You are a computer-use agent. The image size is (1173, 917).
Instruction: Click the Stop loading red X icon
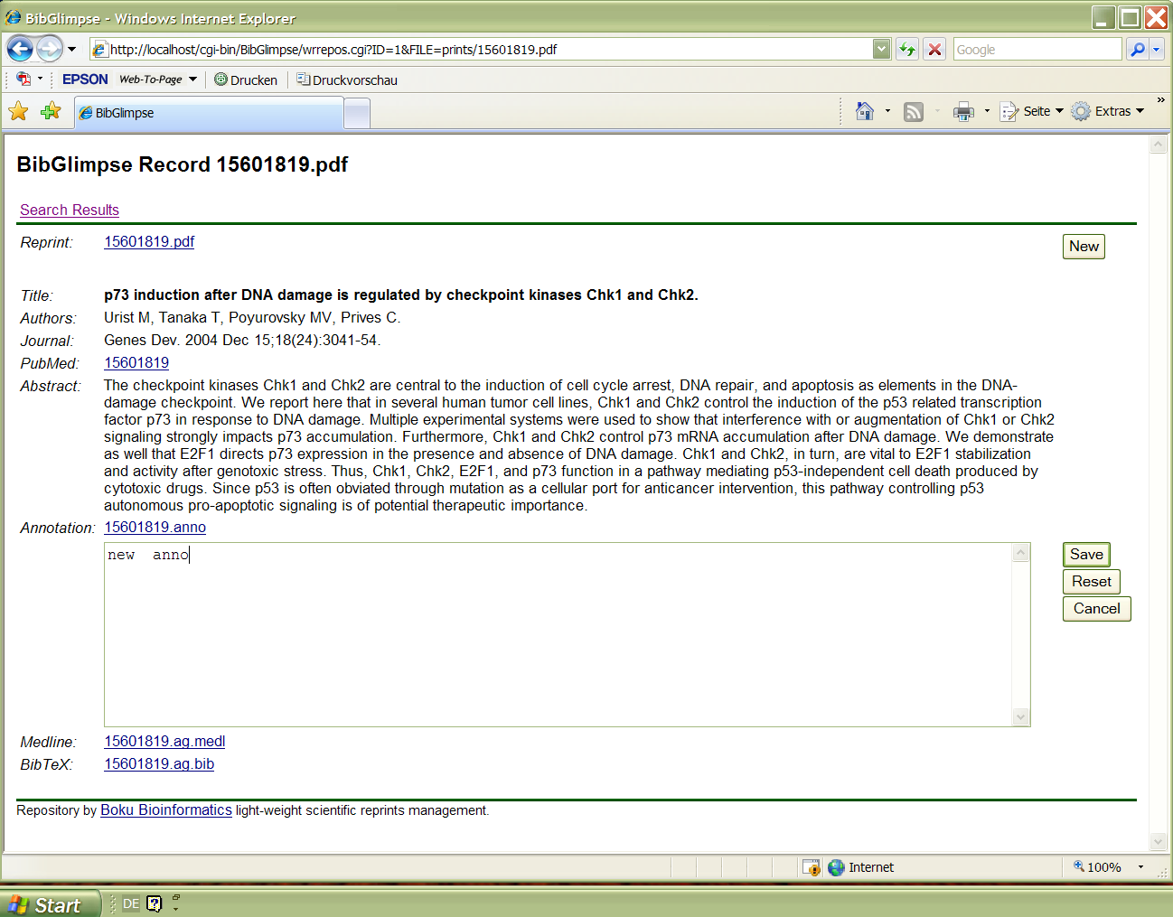pyautogui.click(x=934, y=50)
